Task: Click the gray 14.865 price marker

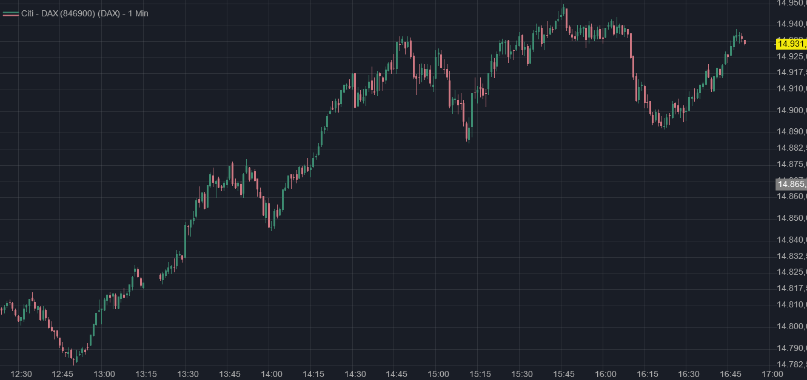Action: point(791,184)
